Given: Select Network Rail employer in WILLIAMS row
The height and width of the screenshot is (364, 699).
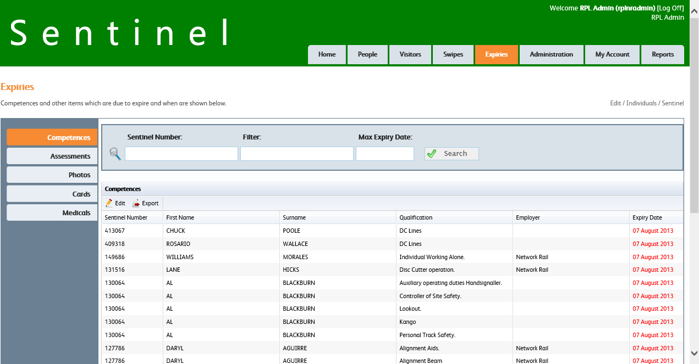Looking at the screenshot, I should pos(571,257).
